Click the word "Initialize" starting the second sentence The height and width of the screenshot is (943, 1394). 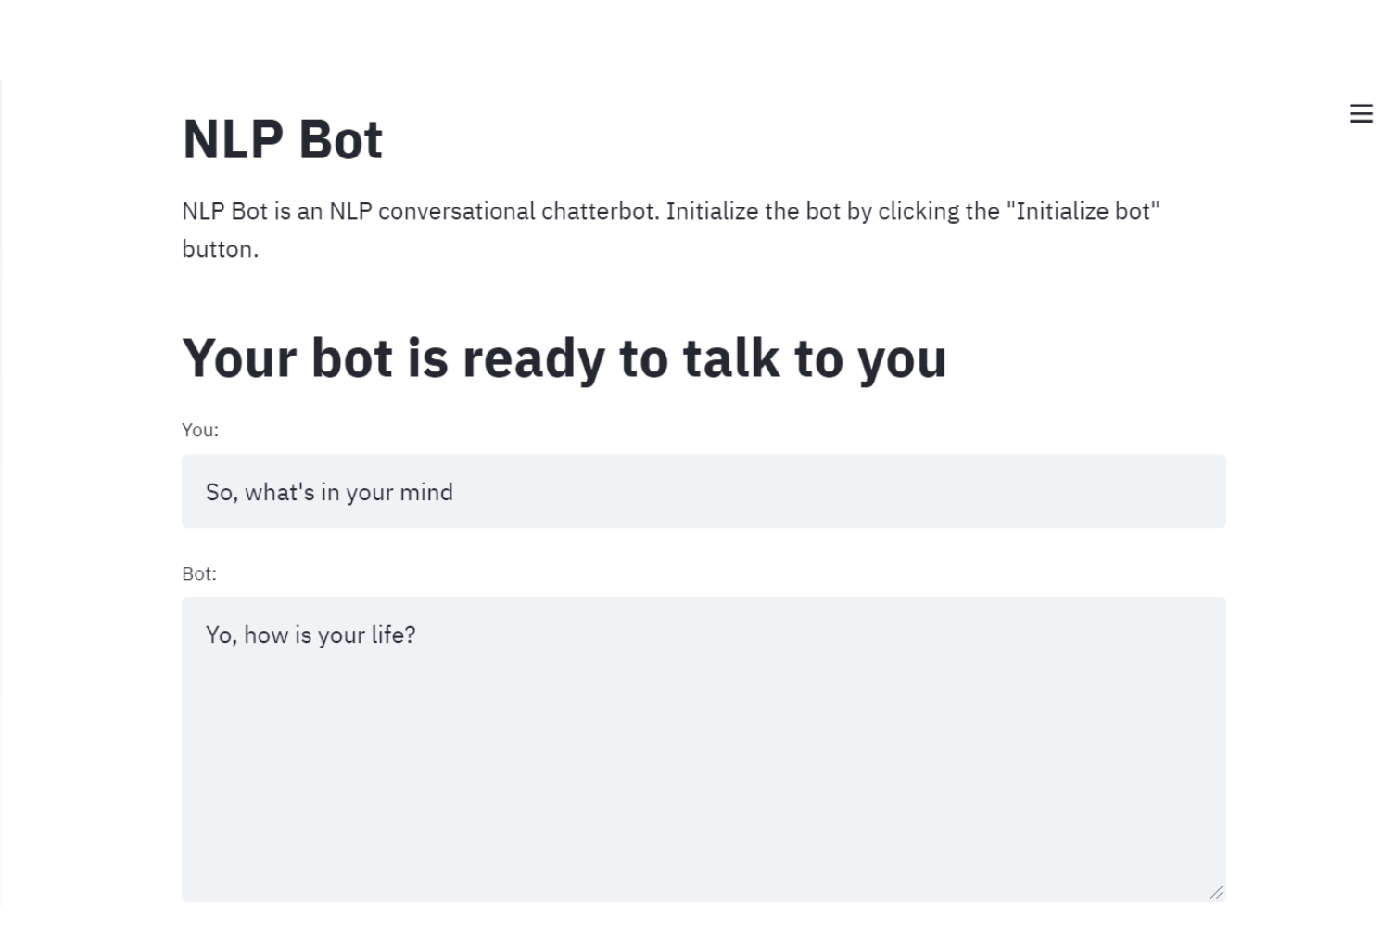click(712, 211)
